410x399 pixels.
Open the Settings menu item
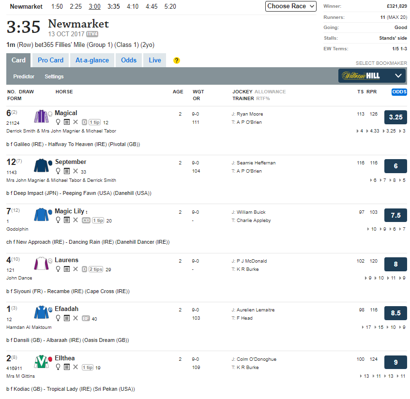coord(54,76)
